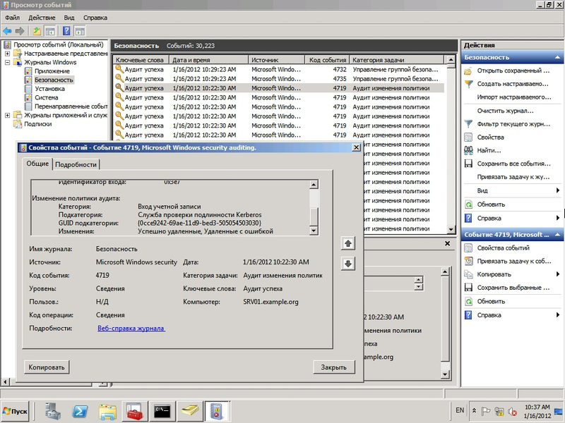Screen dimensions: 565x423
Task: Sort by Ключевые слова column header
Action: (x=141, y=60)
